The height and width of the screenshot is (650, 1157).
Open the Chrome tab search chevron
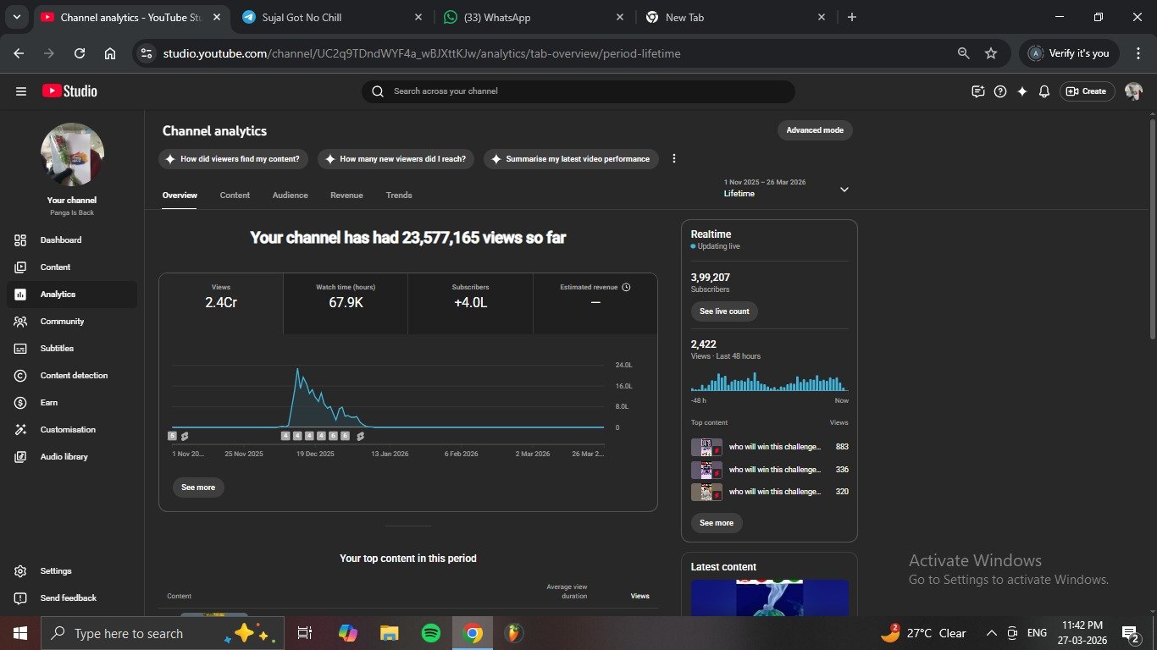(x=16, y=17)
